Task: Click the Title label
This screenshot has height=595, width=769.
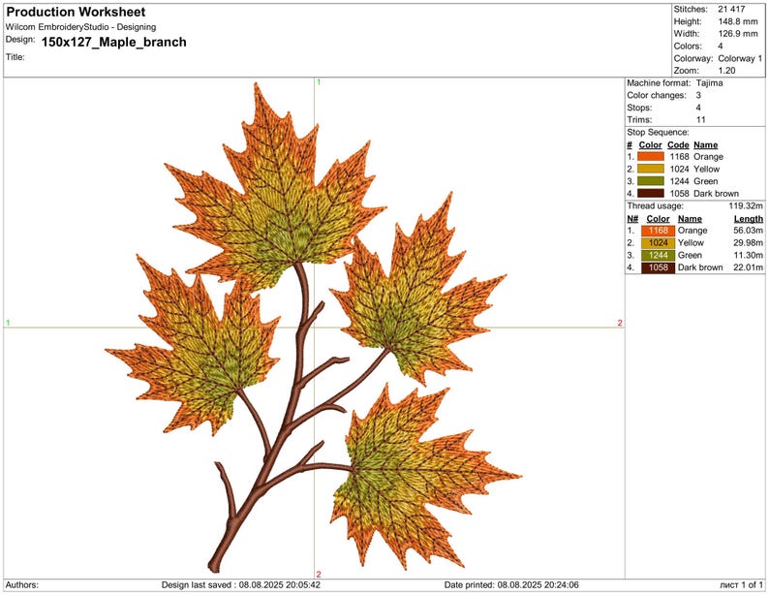Action: pos(15,57)
